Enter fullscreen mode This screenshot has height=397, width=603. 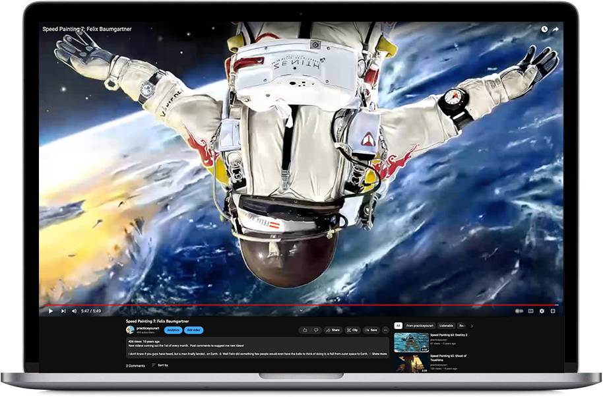tap(553, 311)
